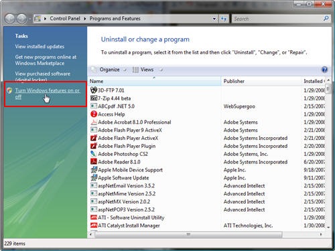Click the aspNetMime Version 2.5.2 icon

94,193
